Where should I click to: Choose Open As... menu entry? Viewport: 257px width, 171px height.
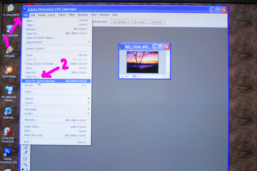57,34
